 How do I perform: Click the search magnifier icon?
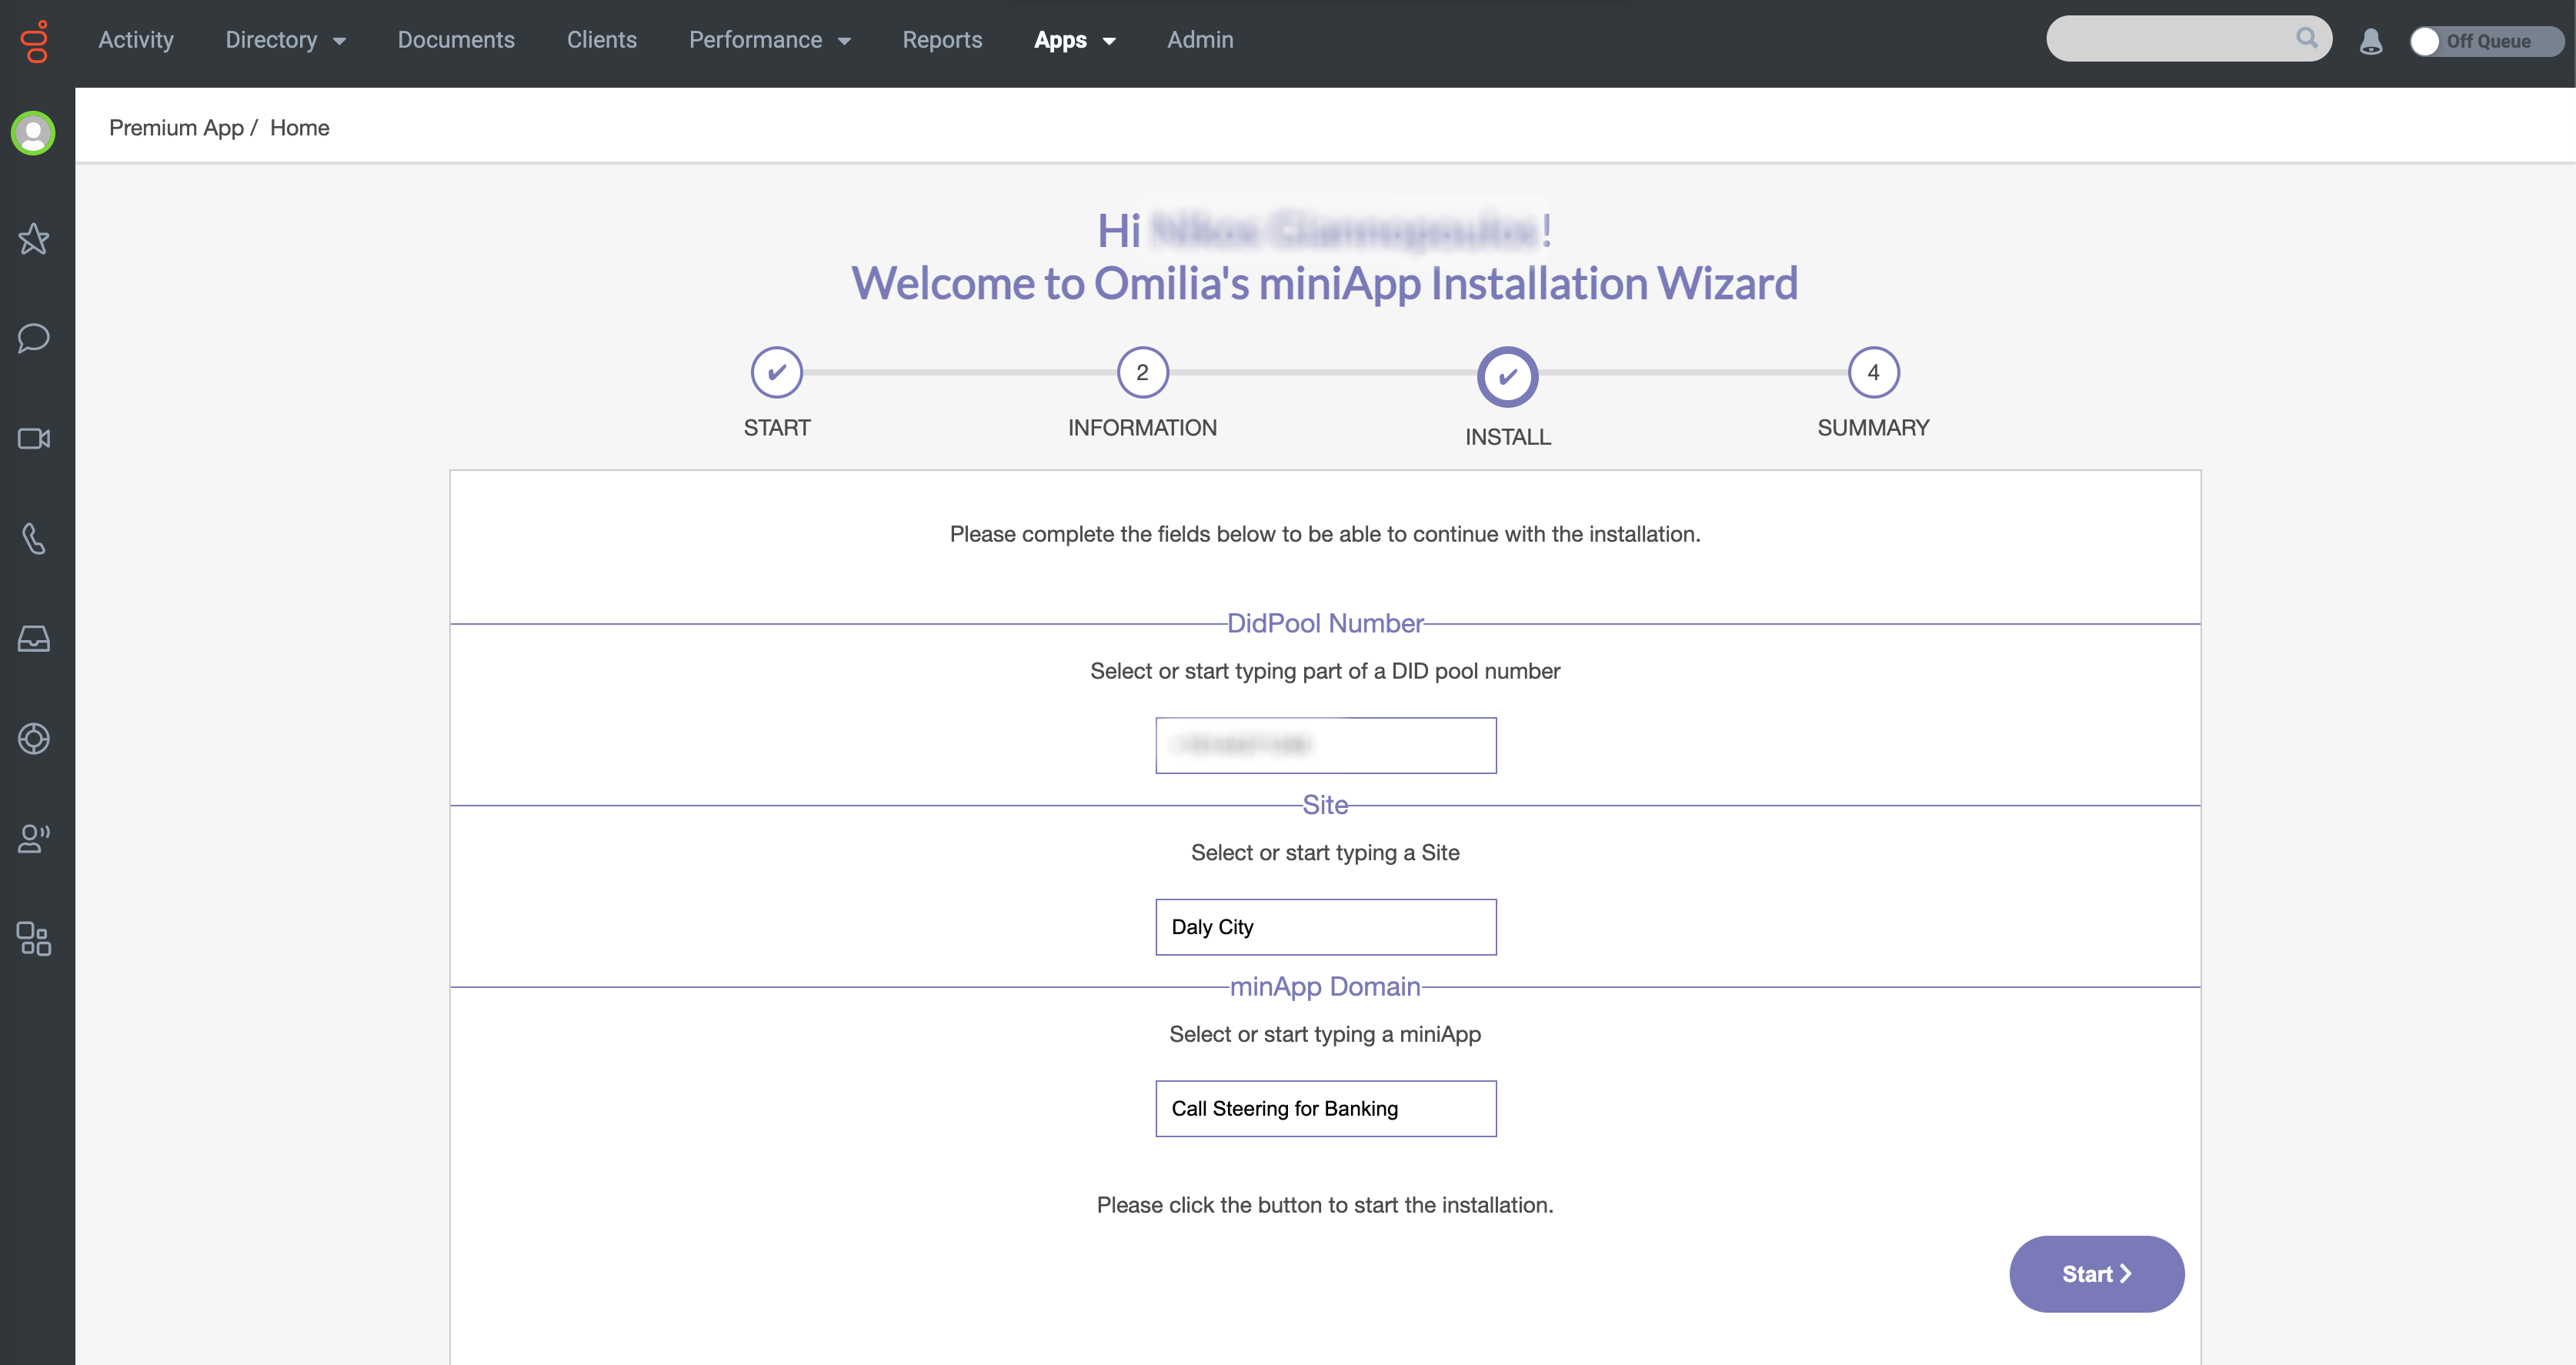(2306, 38)
